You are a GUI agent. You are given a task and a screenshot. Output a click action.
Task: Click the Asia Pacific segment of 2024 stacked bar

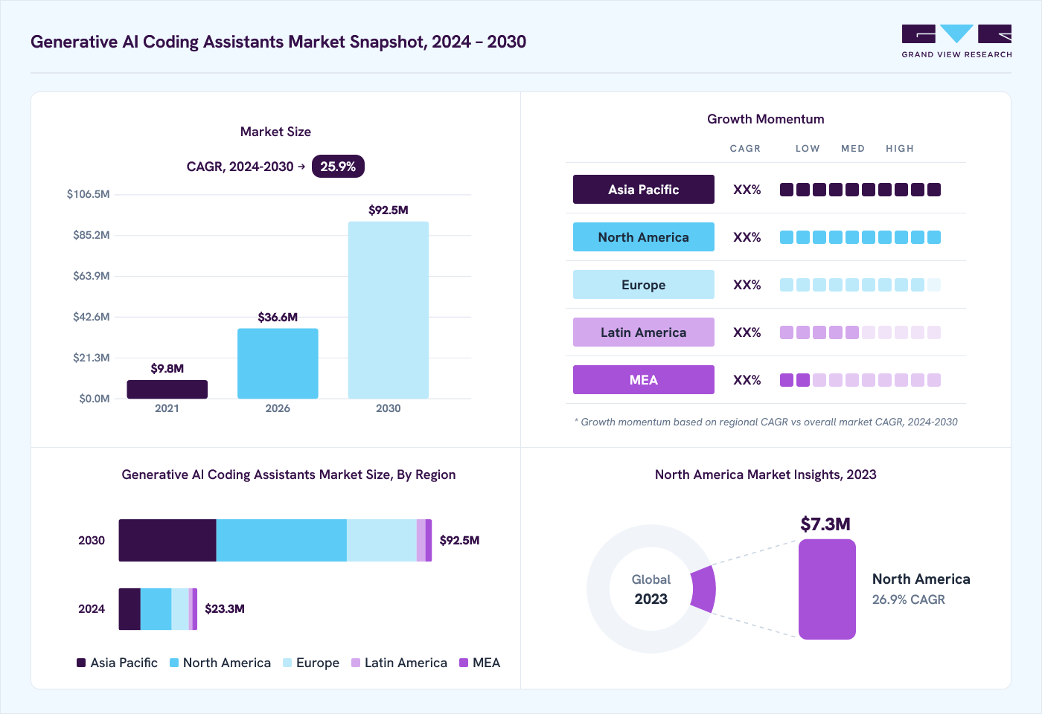pos(130,609)
